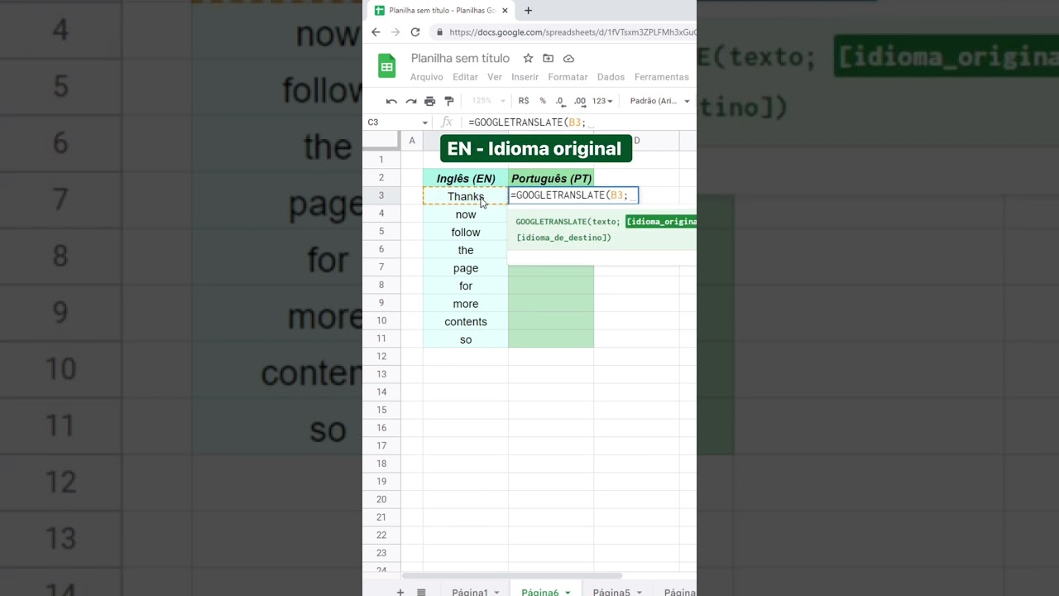The width and height of the screenshot is (1059, 596).
Task: Click the Inglês (EN) header cell
Action: coord(466,178)
